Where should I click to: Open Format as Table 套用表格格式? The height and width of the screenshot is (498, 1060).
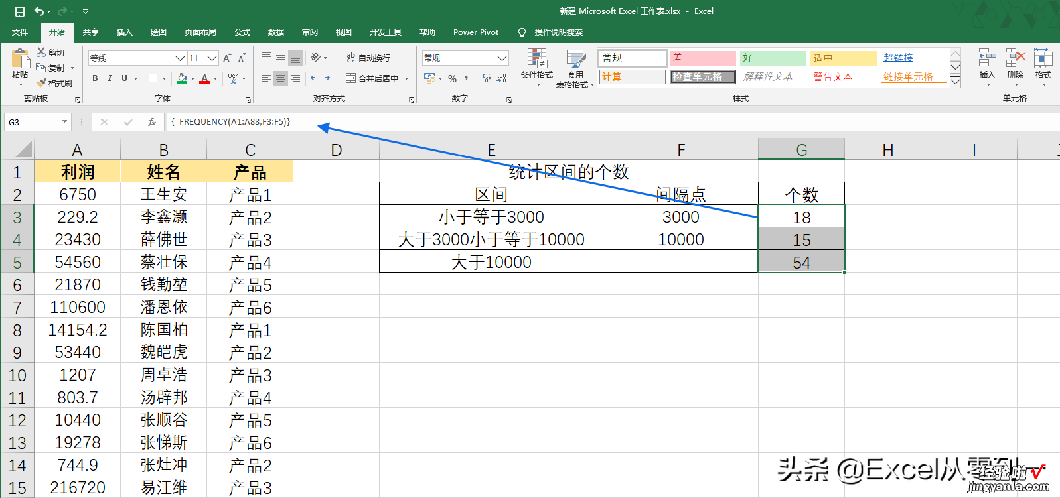click(x=575, y=68)
